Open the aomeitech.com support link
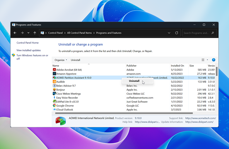This screenshot has width=229, height=149. tap(201, 118)
